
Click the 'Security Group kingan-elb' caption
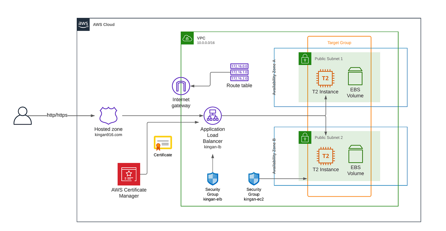(x=212, y=194)
